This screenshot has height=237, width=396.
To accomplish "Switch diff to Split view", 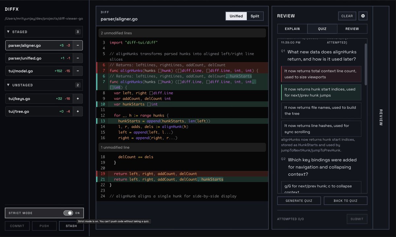I will [x=255, y=16].
